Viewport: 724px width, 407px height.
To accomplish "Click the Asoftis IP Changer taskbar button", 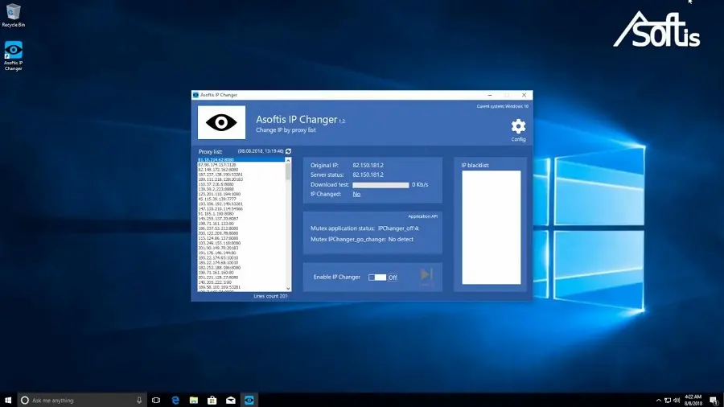I will pyautogui.click(x=249, y=400).
